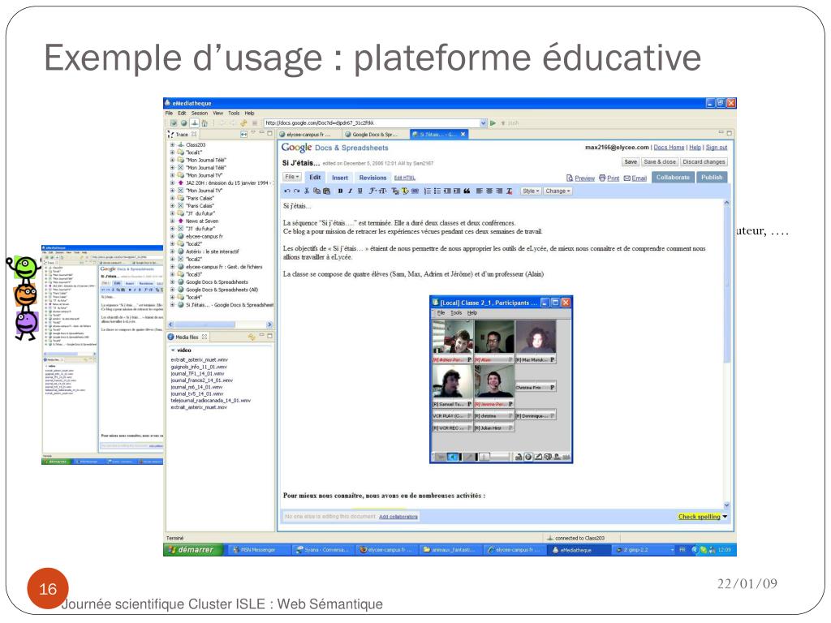Toggle Underline formatting
Screen dimensions: 831x623
360,191
